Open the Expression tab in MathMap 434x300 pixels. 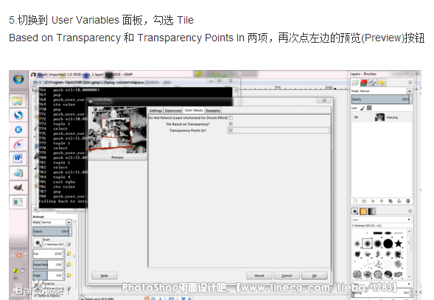pyautogui.click(x=173, y=111)
